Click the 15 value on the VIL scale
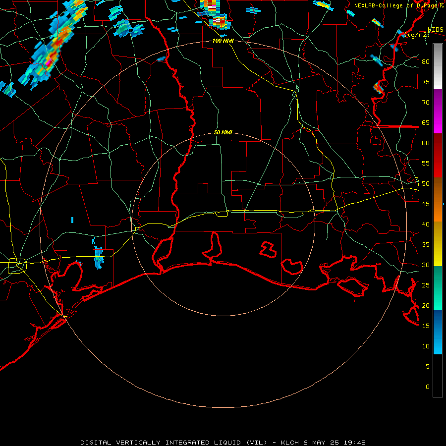This screenshot has width=446, height=446. pyautogui.click(x=426, y=326)
